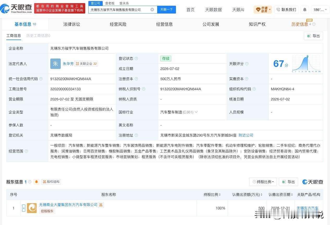Click the 控股股东 tag
The height and width of the screenshot is (225, 330).
(47, 211)
